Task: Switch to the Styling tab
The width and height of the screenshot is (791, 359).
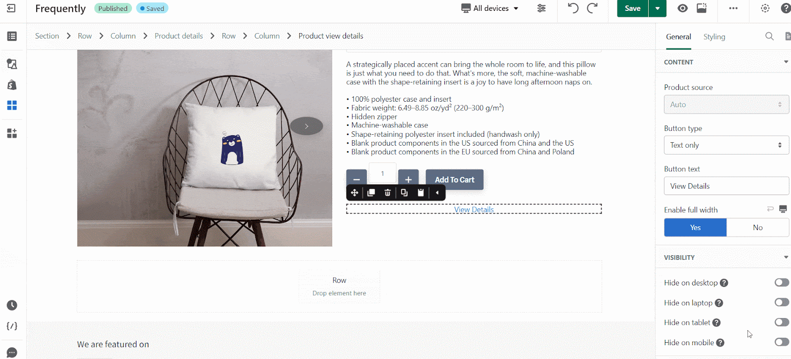Action: [714, 37]
